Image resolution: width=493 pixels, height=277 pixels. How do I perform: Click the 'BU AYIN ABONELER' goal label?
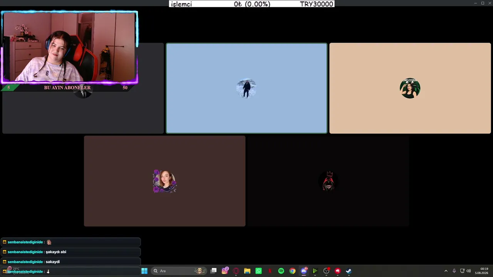point(67,88)
